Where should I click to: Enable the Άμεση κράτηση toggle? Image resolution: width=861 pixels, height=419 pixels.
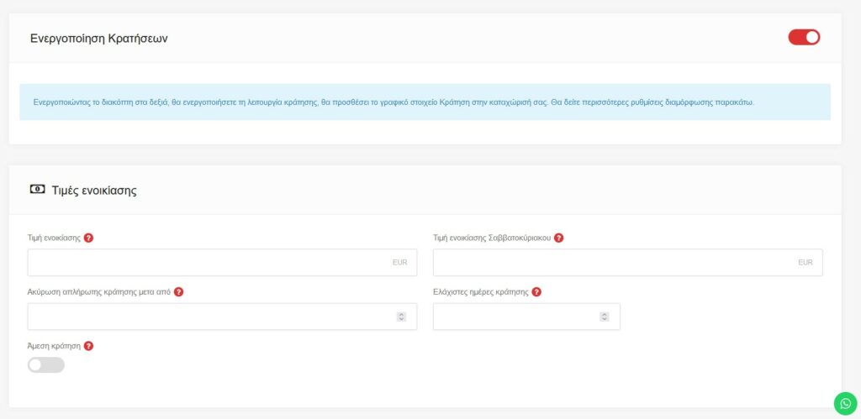coord(46,364)
